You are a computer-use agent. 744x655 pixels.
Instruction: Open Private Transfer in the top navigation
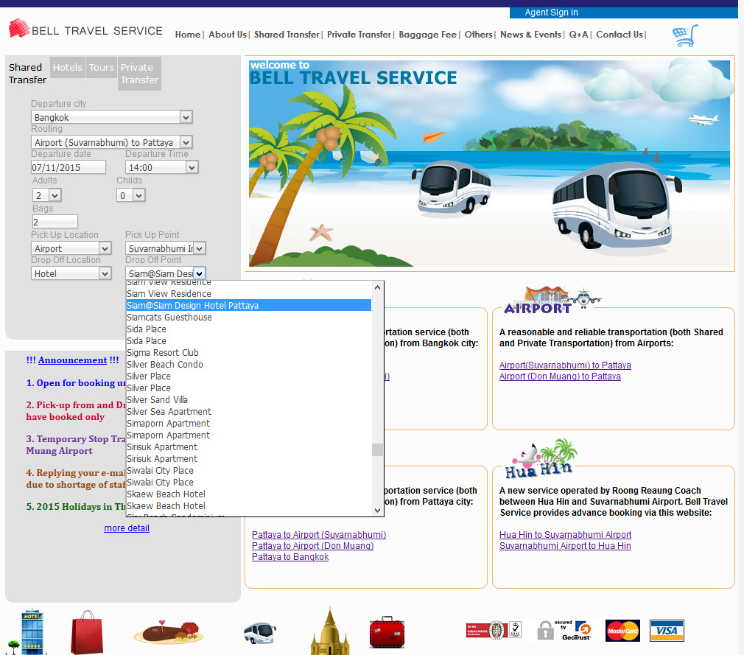[x=359, y=34]
